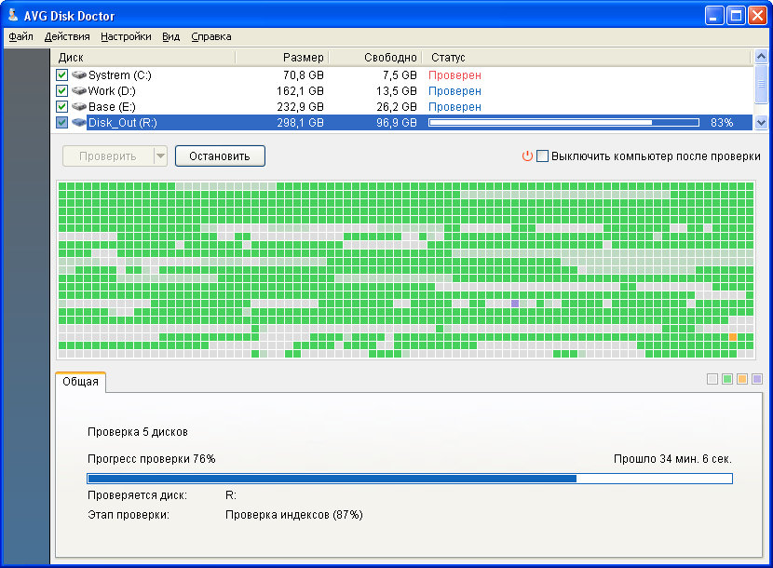Click the '298,1 GB' size value

click(300, 122)
